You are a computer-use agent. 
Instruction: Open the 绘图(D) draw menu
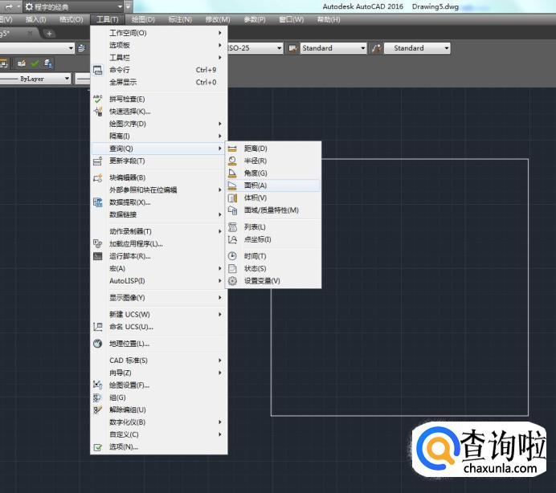143,19
